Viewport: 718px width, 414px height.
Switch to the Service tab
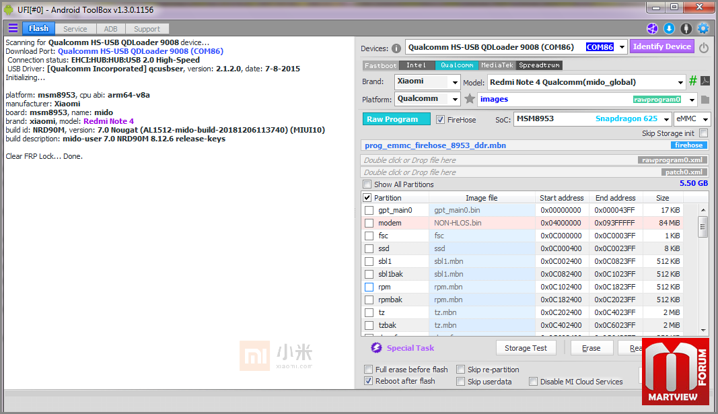(75, 29)
